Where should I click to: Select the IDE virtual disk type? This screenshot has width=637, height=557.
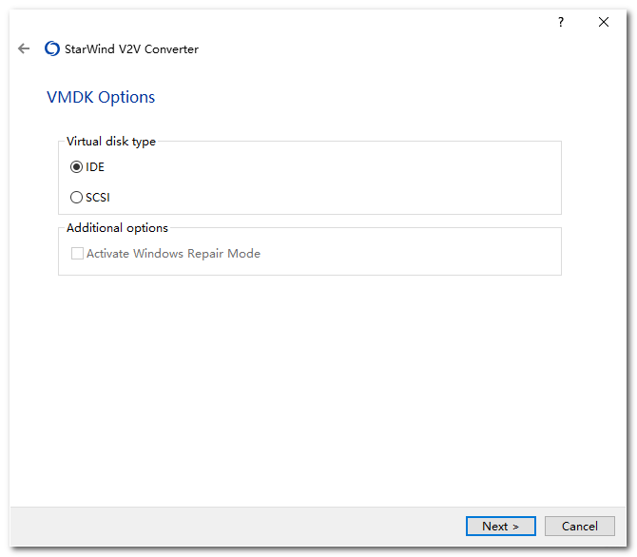point(77,167)
